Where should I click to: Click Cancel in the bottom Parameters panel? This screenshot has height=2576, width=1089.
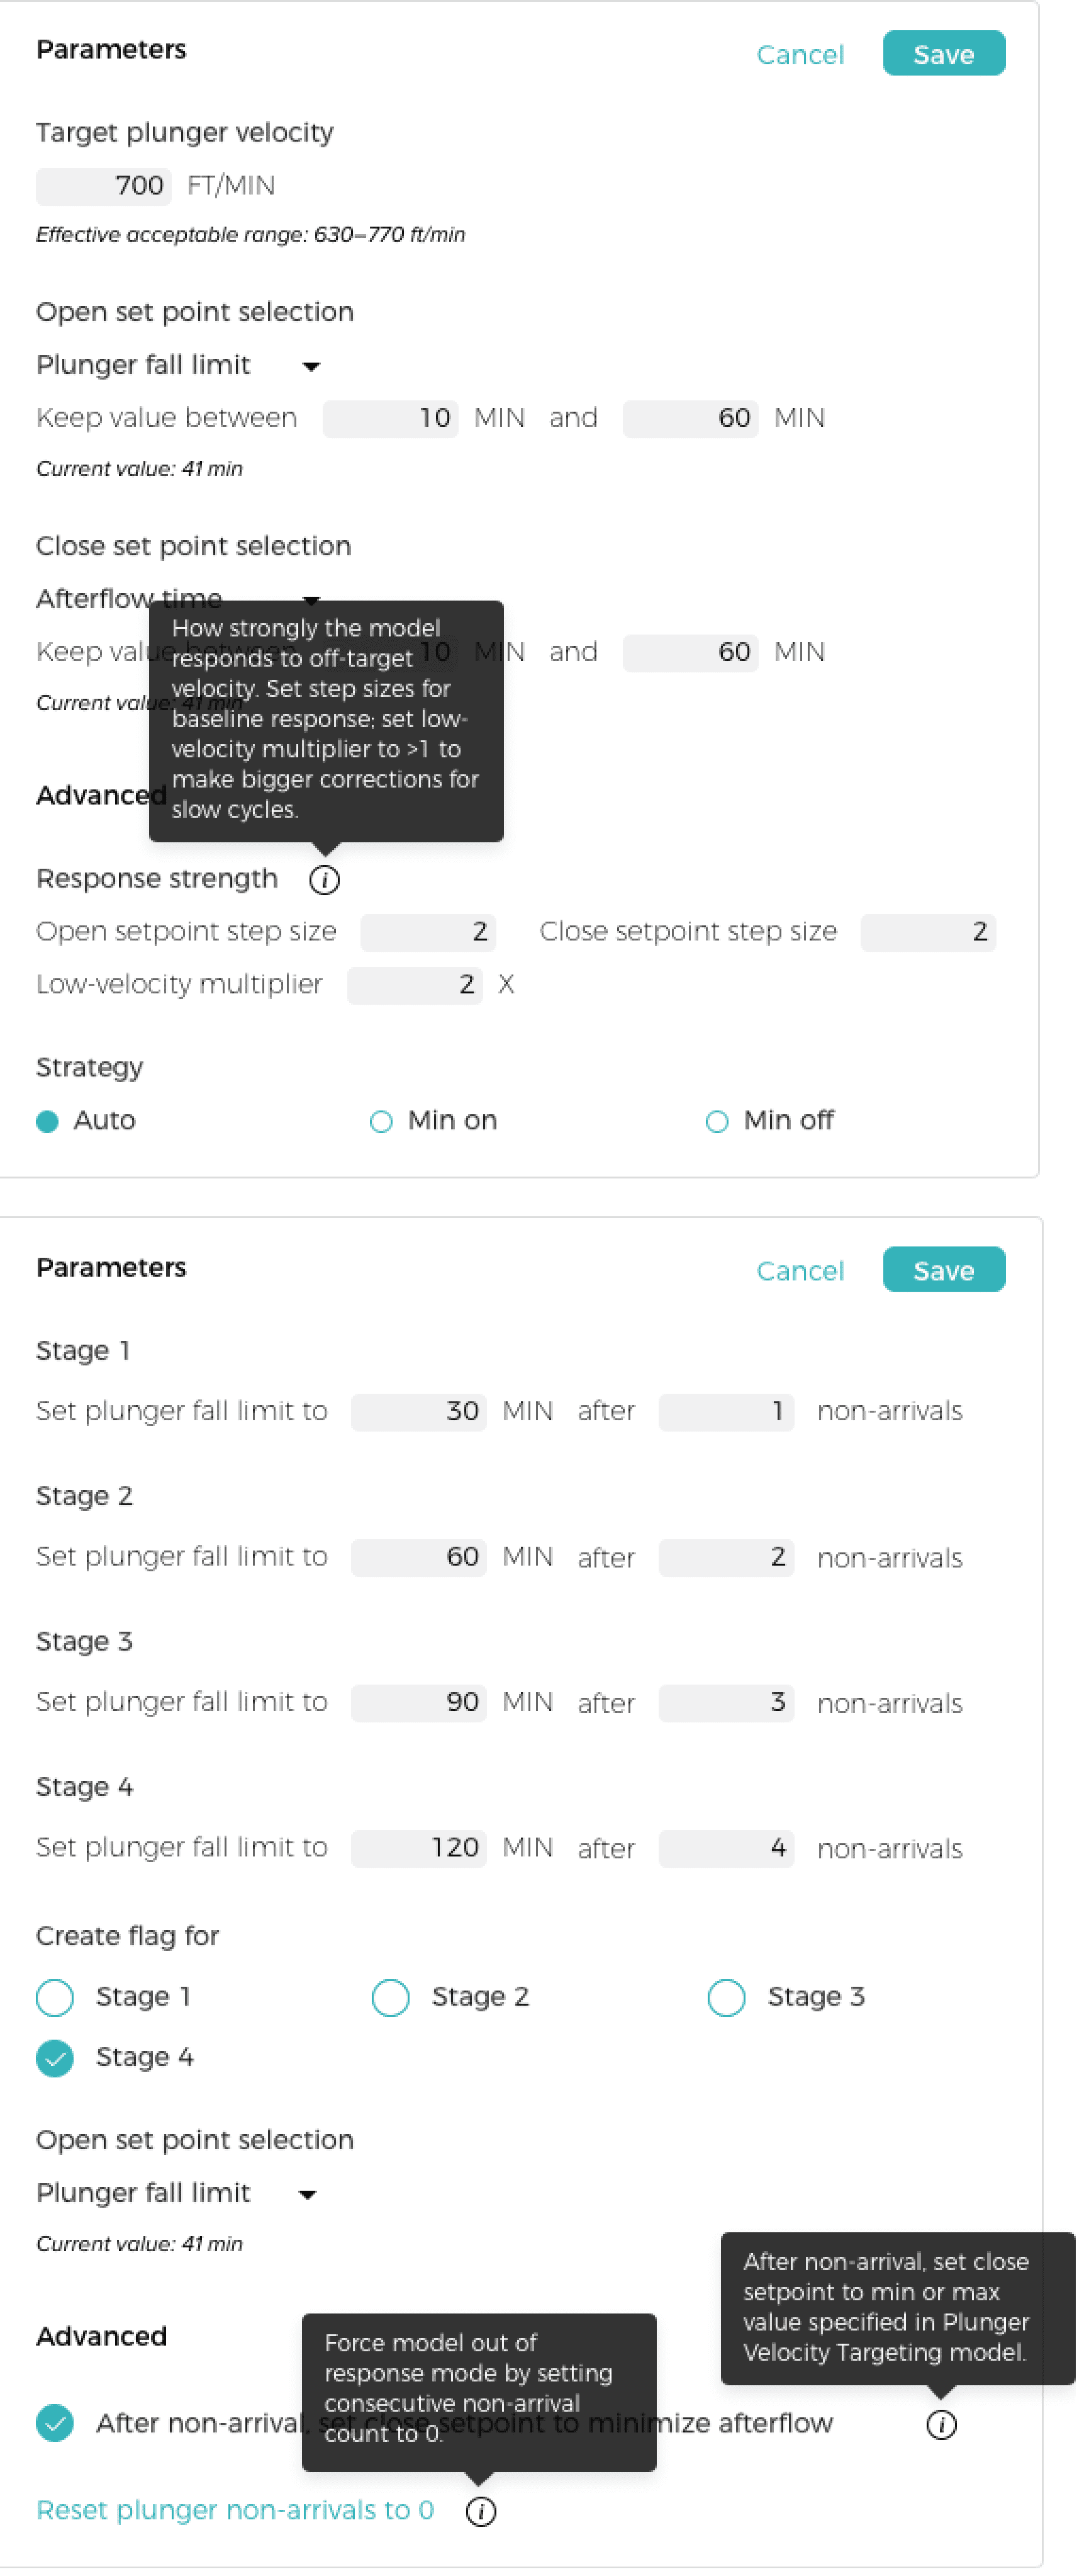point(800,1271)
